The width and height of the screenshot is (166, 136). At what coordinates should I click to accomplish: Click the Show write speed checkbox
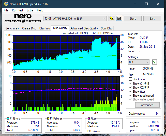pos(130,99)
